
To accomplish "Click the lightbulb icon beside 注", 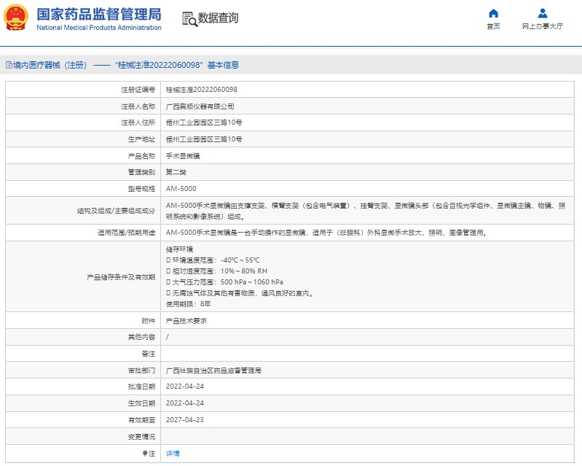I will coord(143,453).
